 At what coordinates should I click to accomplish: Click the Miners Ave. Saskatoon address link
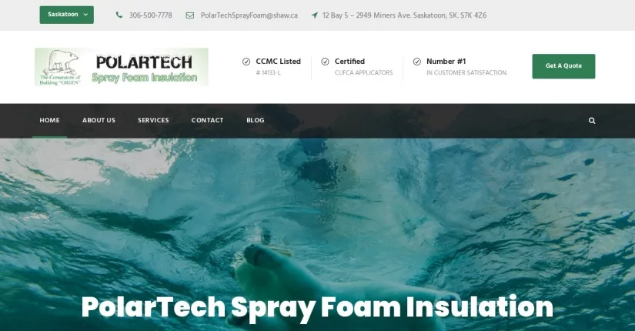(405, 15)
